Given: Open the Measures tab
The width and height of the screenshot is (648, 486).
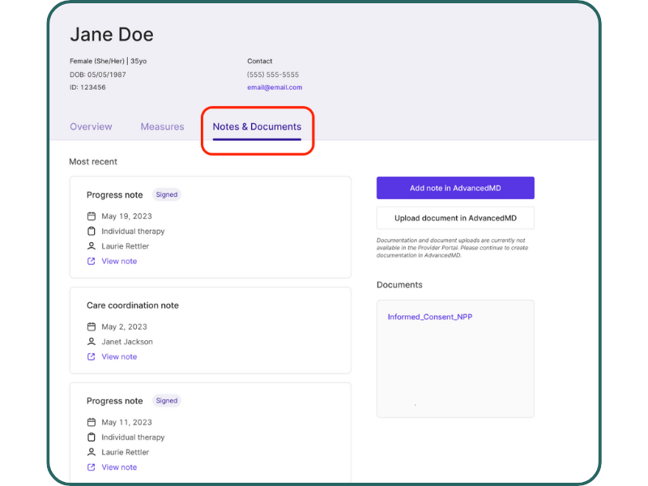Looking at the screenshot, I should point(162,126).
